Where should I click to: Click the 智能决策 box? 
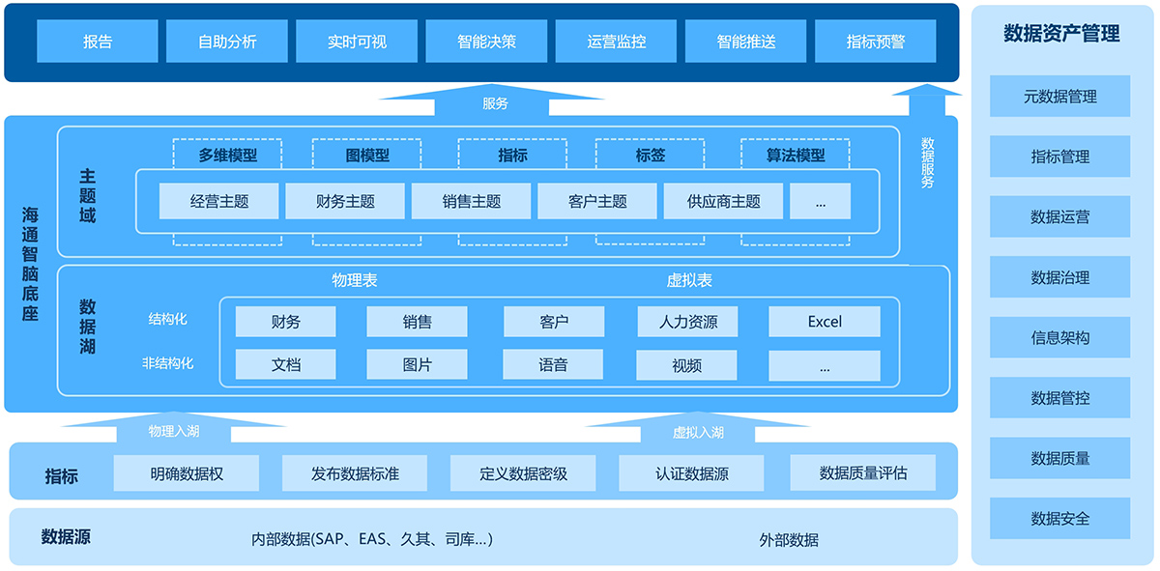pyautogui.click(x=486, y=42)
